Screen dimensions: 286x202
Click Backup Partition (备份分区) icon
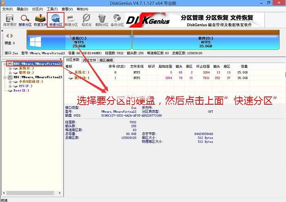pos(117,20)
